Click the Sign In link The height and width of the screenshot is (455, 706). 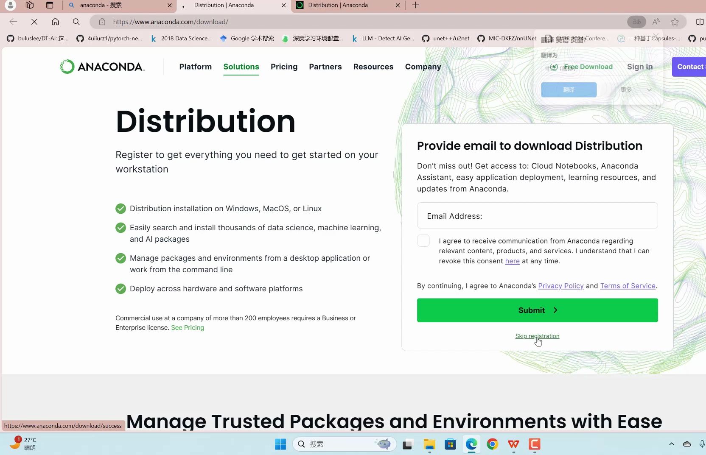pyautogui.click(x=640, y=67)
